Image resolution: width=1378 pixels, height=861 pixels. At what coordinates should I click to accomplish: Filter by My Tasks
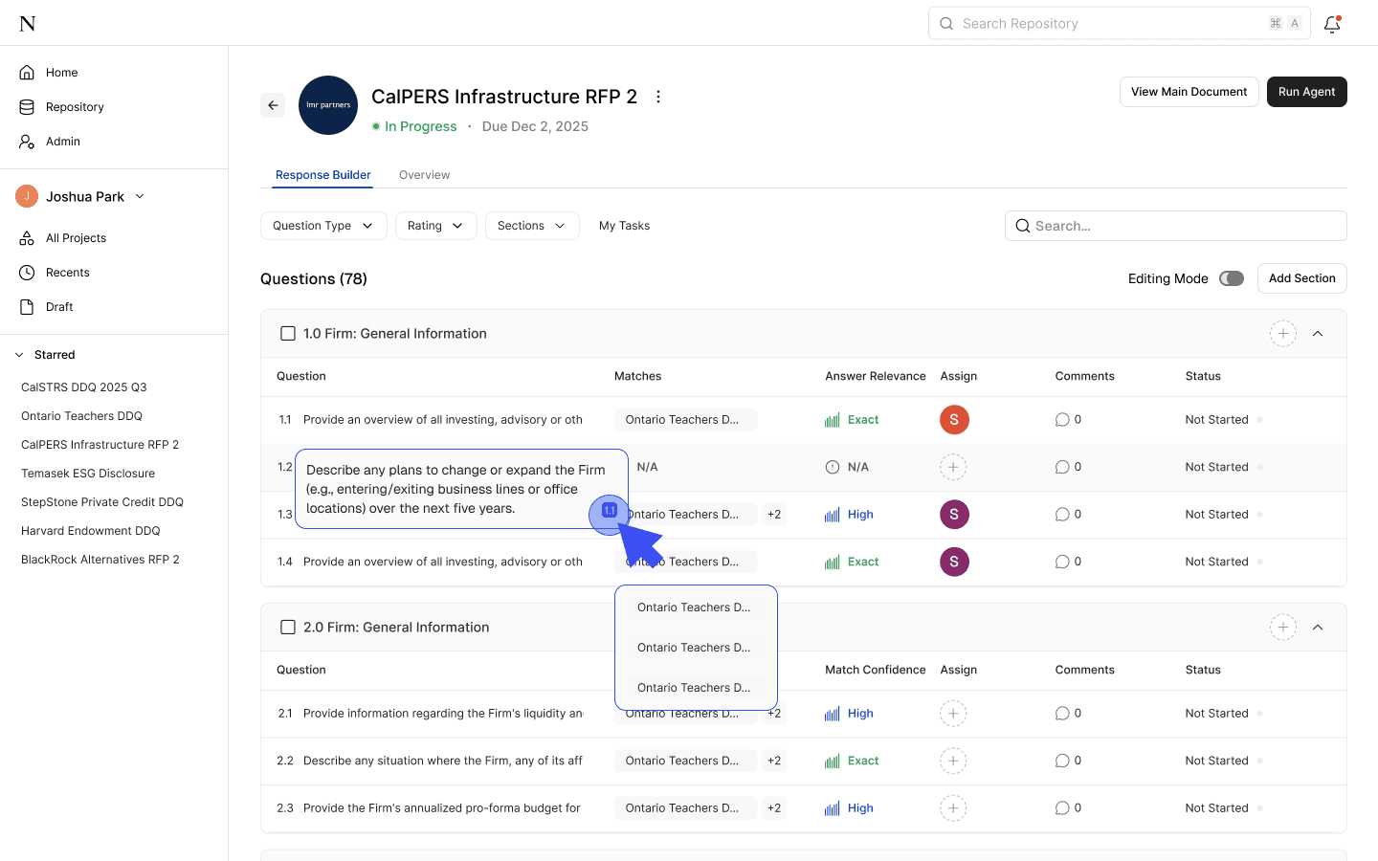624,226
